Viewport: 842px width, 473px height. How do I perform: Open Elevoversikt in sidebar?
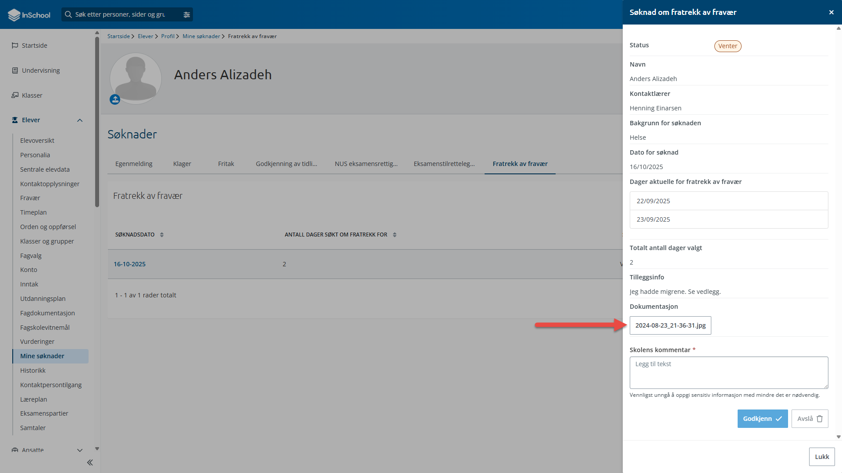(x=37, y=141)
